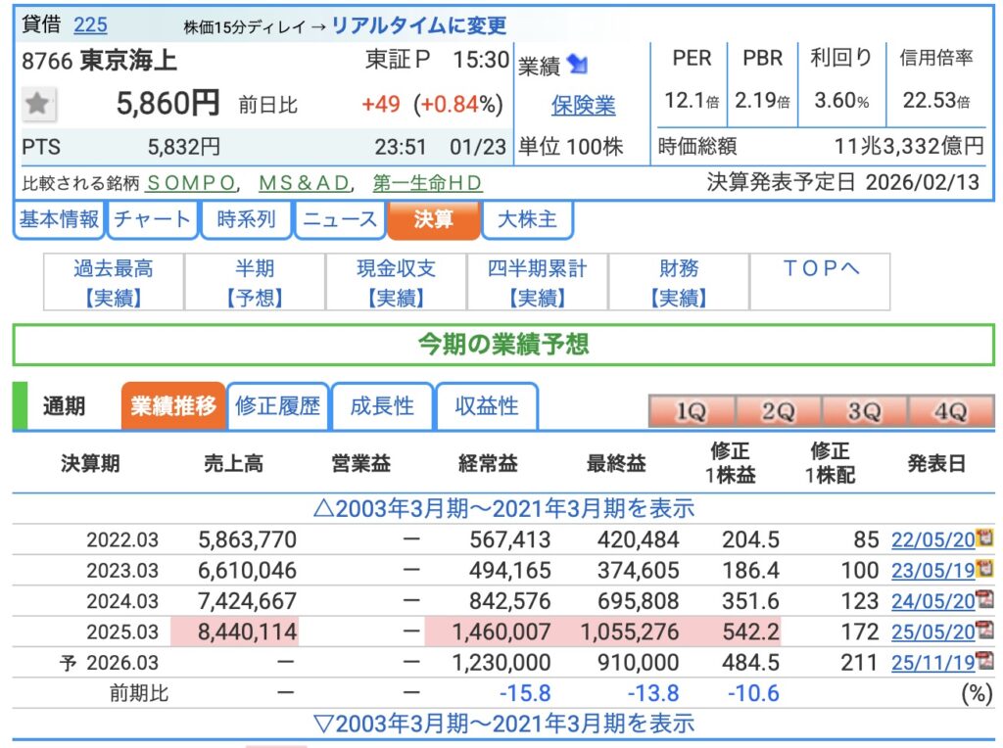Viewport: 1003px width, 748px height.
Task: Go to 現金収支【実績】 section
Action: tap(397, 282)
